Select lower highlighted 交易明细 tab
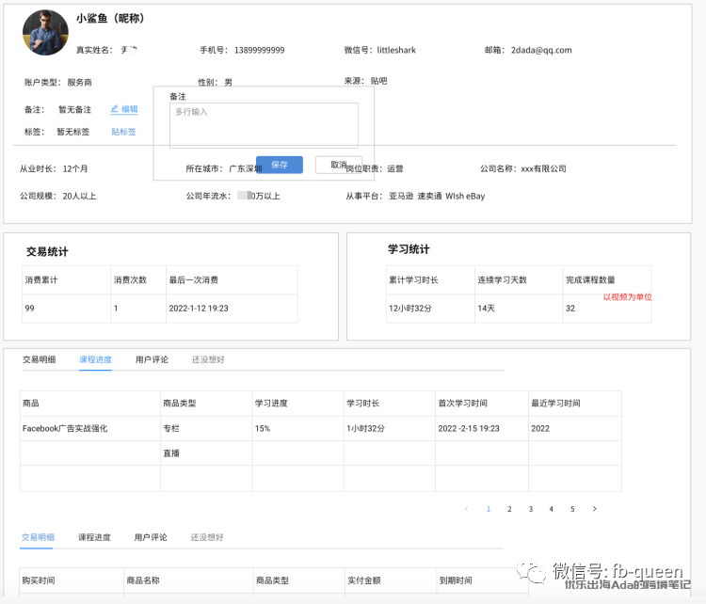The image size is (706, 604). point(38,537)
